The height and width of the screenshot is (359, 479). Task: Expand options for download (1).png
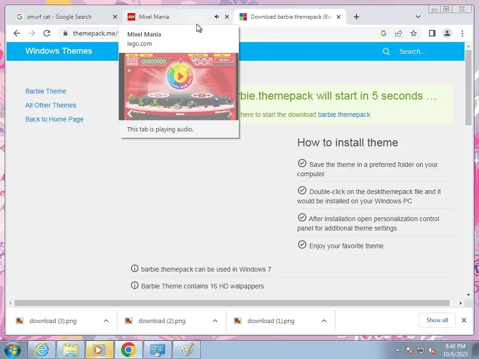coord(324,321)
